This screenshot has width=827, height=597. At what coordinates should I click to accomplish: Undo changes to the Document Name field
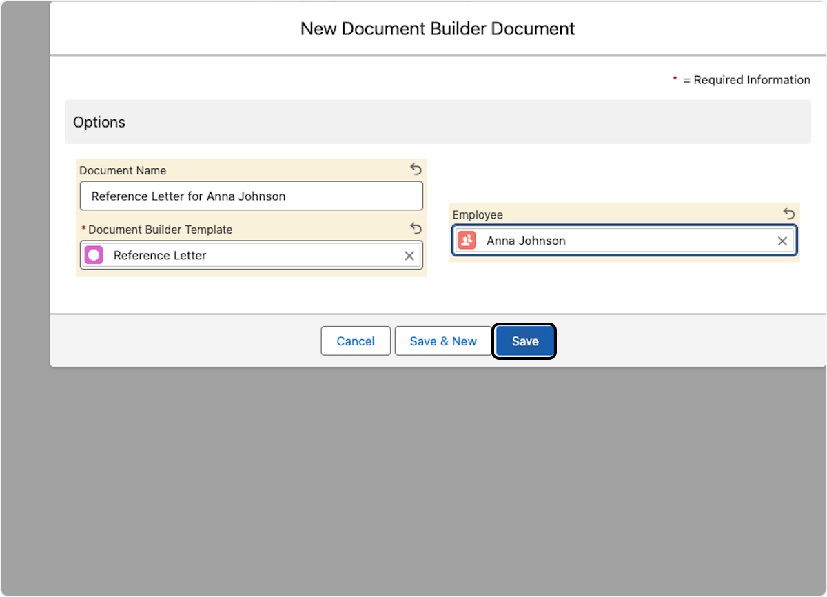click(x=416, y=170)
